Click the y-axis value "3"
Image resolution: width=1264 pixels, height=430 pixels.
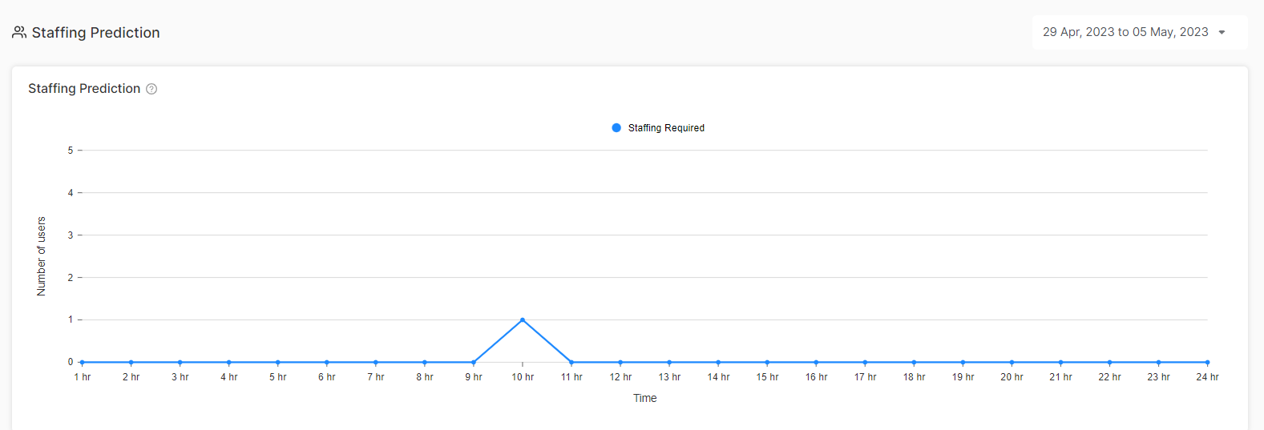tap(71, 235)
